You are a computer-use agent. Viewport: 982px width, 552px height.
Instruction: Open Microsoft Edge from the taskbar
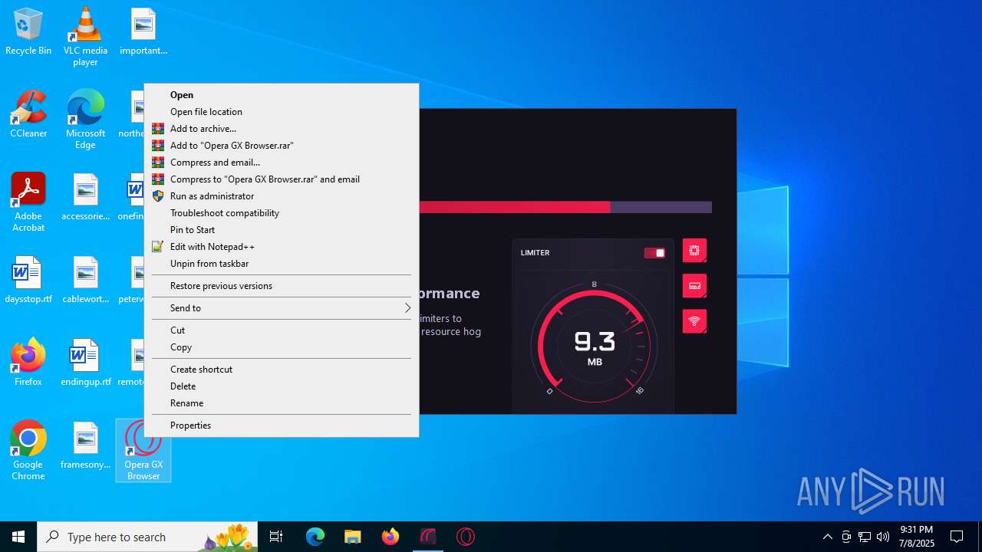[315, 537]
